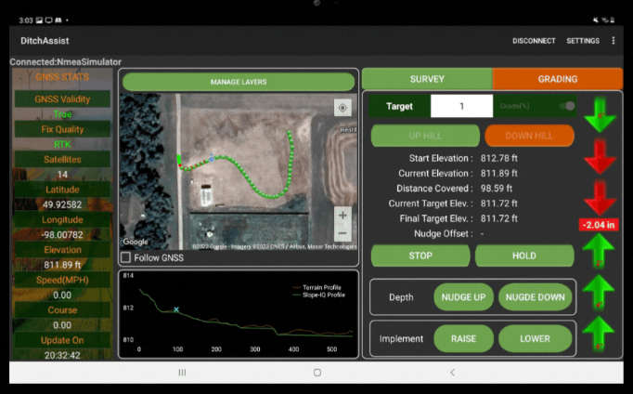Click the red down arrow above -2.04 in

pyautogui.click(x=600, y=199)
